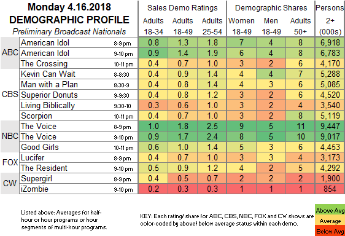Screen dimensions: 345x236
Task: Select the Adults 18-49 column header
Action: pos(182,26)
